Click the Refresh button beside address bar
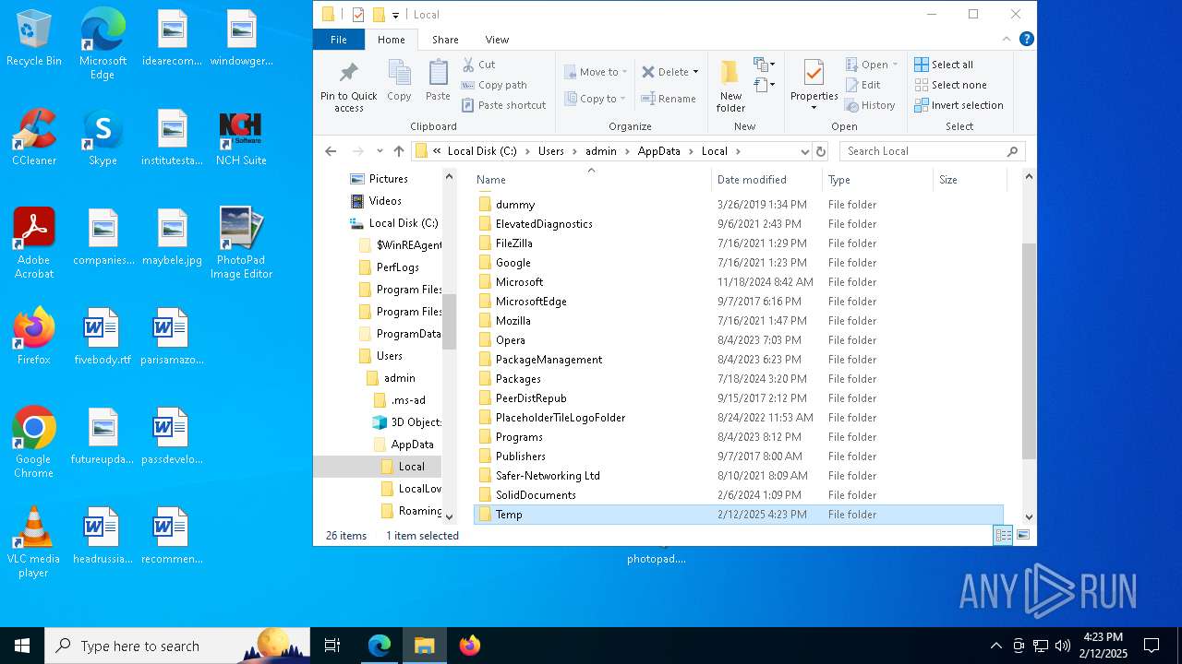The image size is (1182, 664). pos(821,151)
